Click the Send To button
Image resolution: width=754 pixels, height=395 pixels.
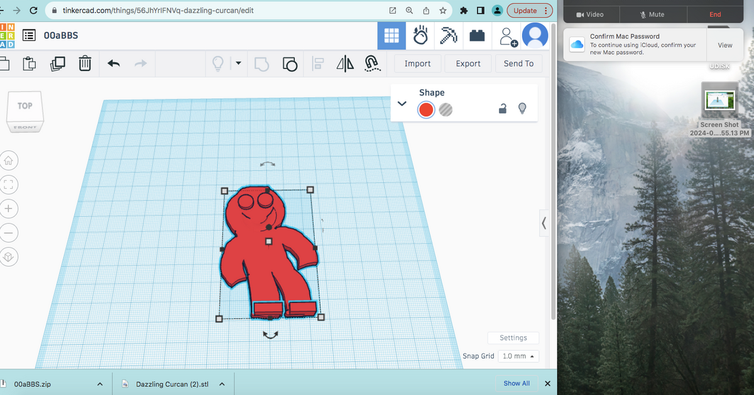click(518, 63)
